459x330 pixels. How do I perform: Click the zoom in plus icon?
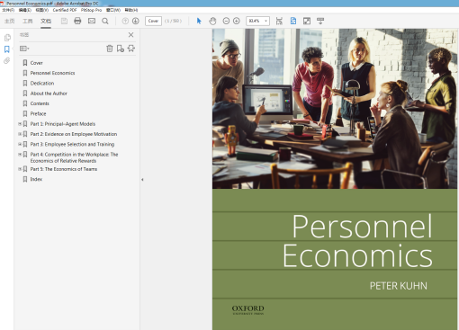(237, 21)
